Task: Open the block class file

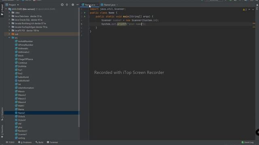Action: click(21, 56)
